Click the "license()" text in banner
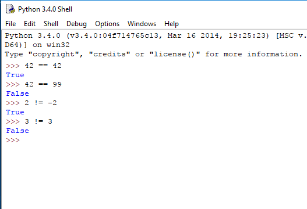 (x=175, y=54)
